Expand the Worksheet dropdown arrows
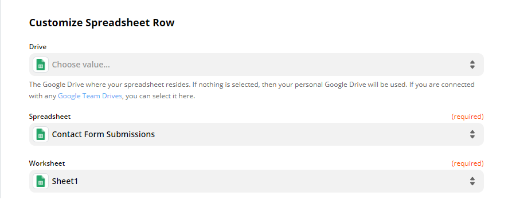The height and width of the screenshot is (208, 512). click(472, 181)
